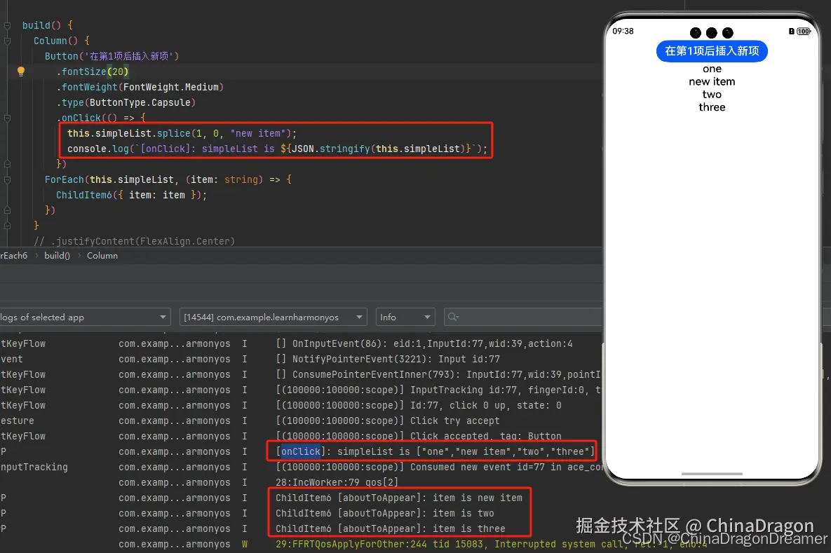Click the 09:38 clock on phone status bar
Viewport: 831px width, 553px height.
[x=623, y=32]
